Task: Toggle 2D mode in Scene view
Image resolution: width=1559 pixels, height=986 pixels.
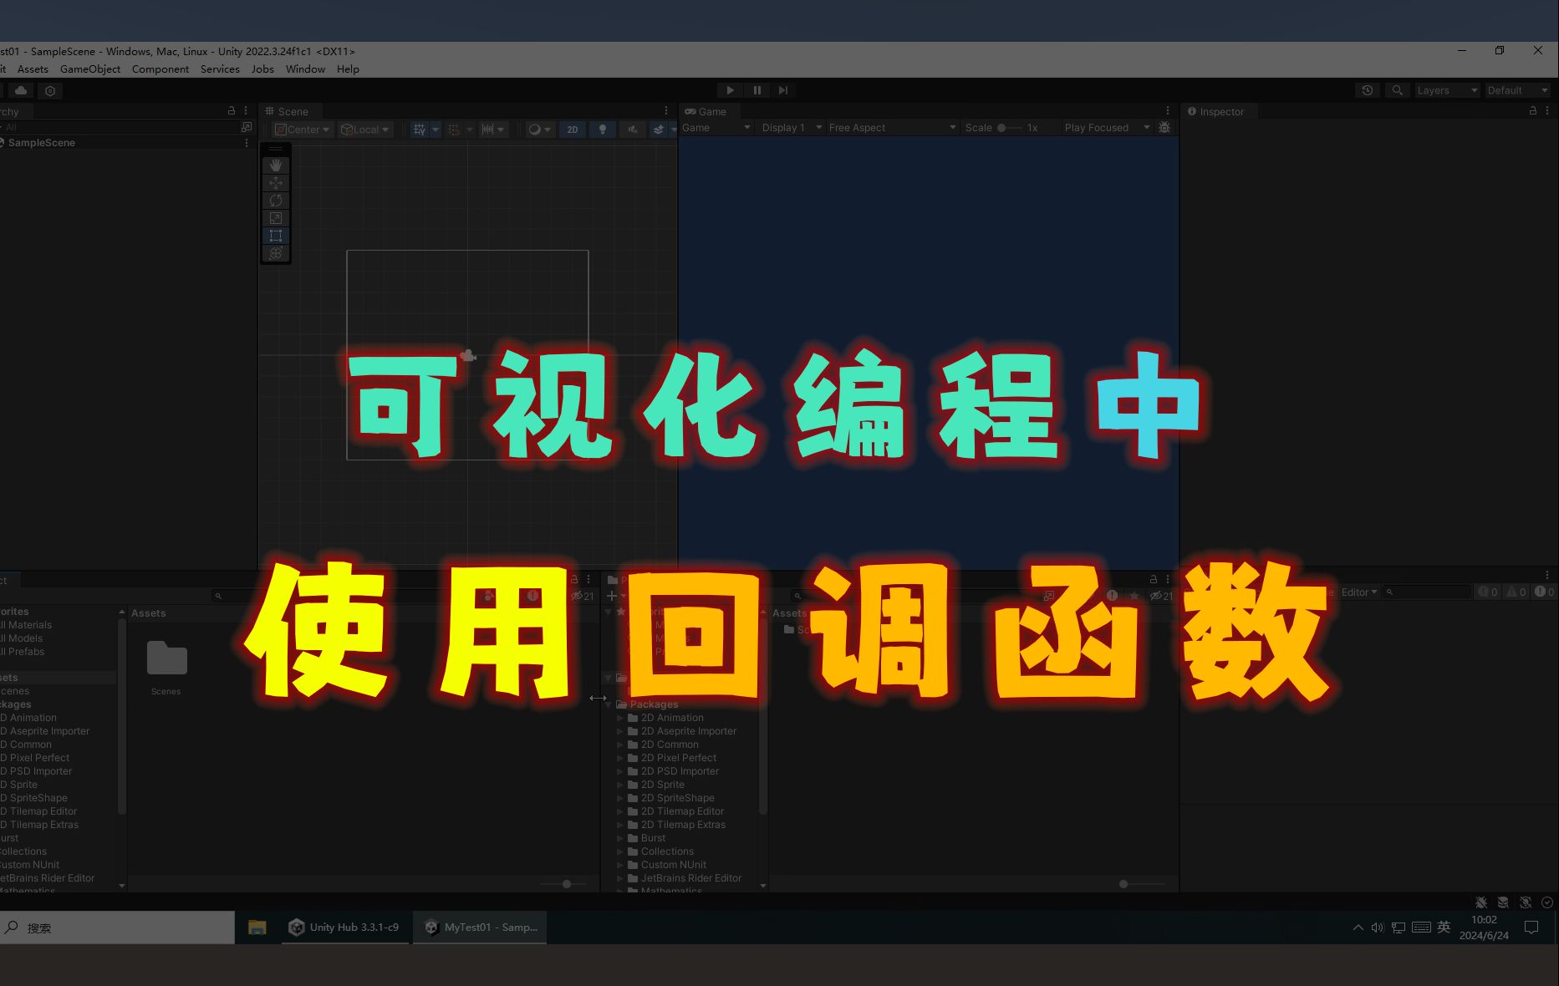Action: tap(572, 130)
